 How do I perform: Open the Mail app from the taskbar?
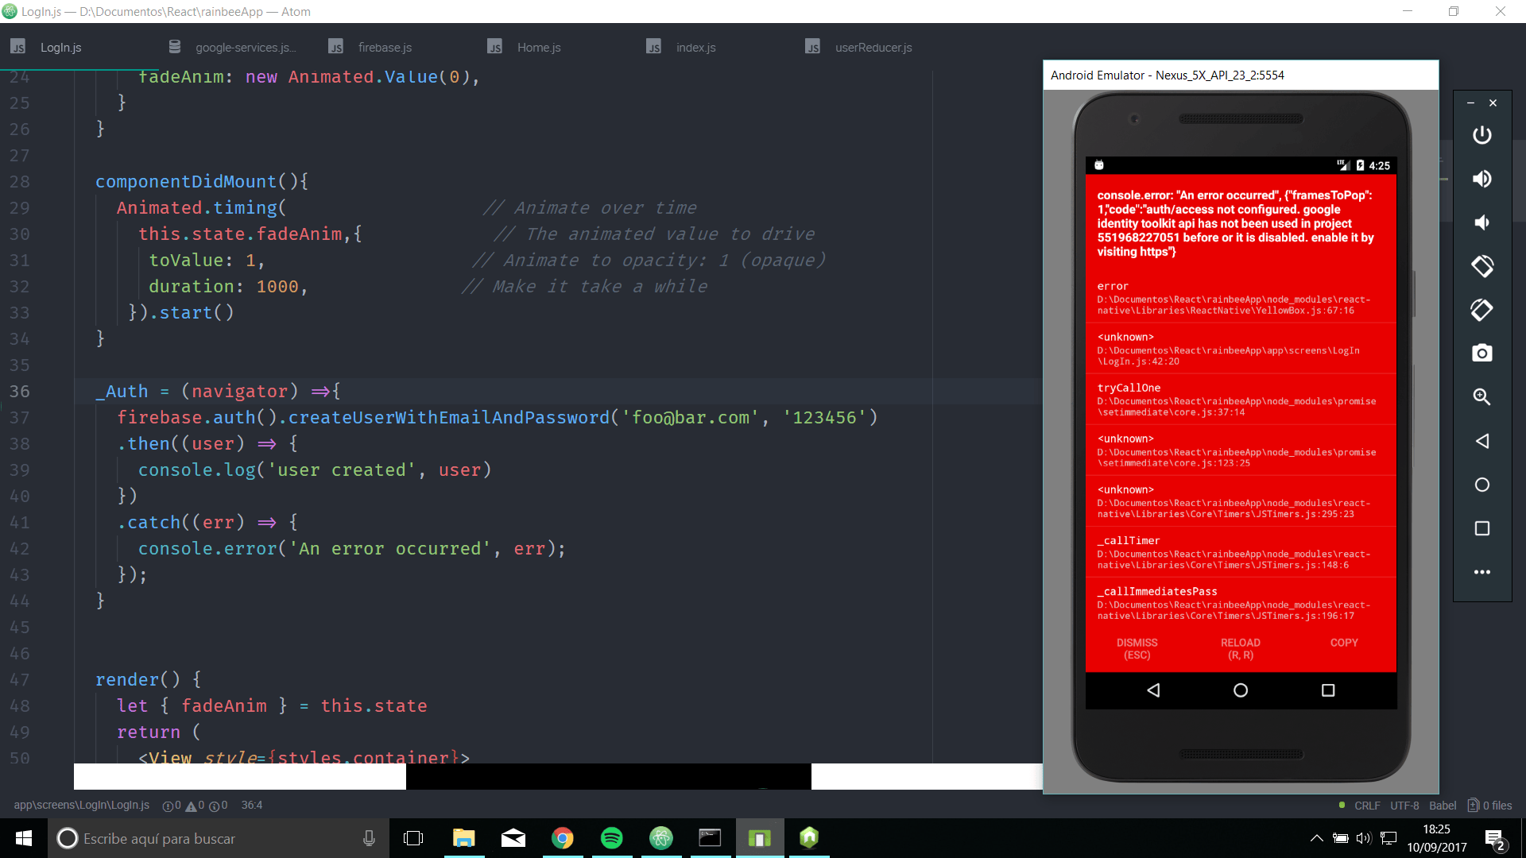pos(513,838)
